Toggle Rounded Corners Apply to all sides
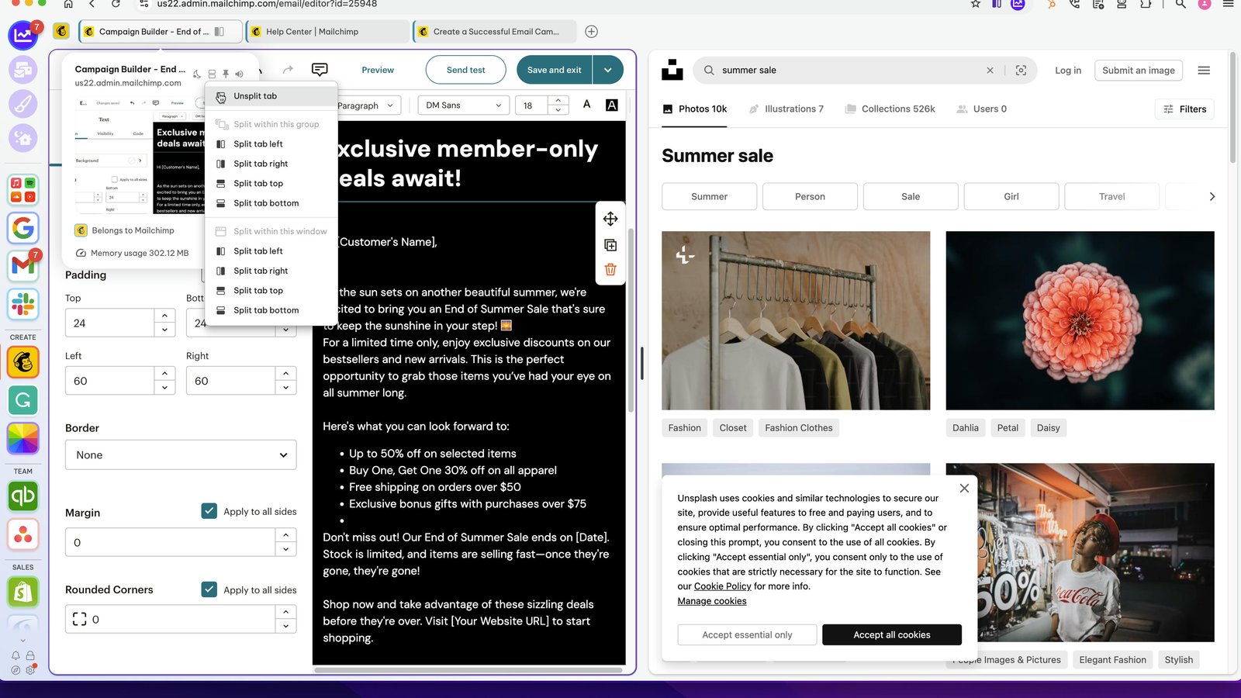The image size is (1241, 698). point(209,589)
